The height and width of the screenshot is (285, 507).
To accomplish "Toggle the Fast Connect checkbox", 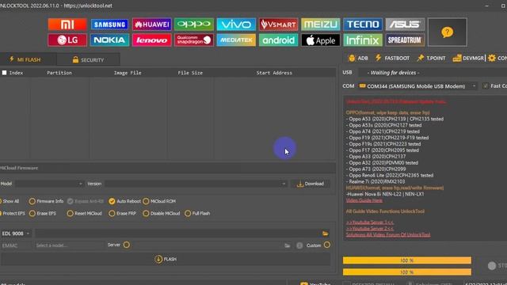I will [485, 86].
